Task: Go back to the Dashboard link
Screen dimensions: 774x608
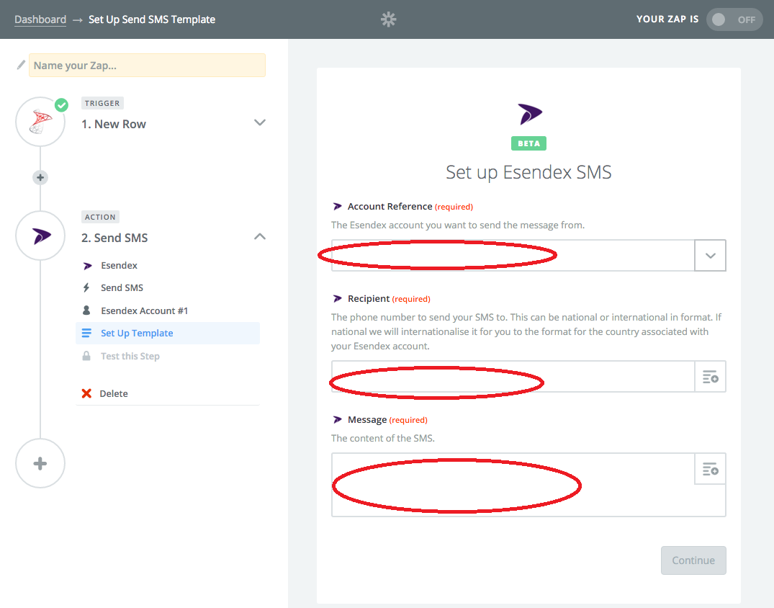Action: 40,19
